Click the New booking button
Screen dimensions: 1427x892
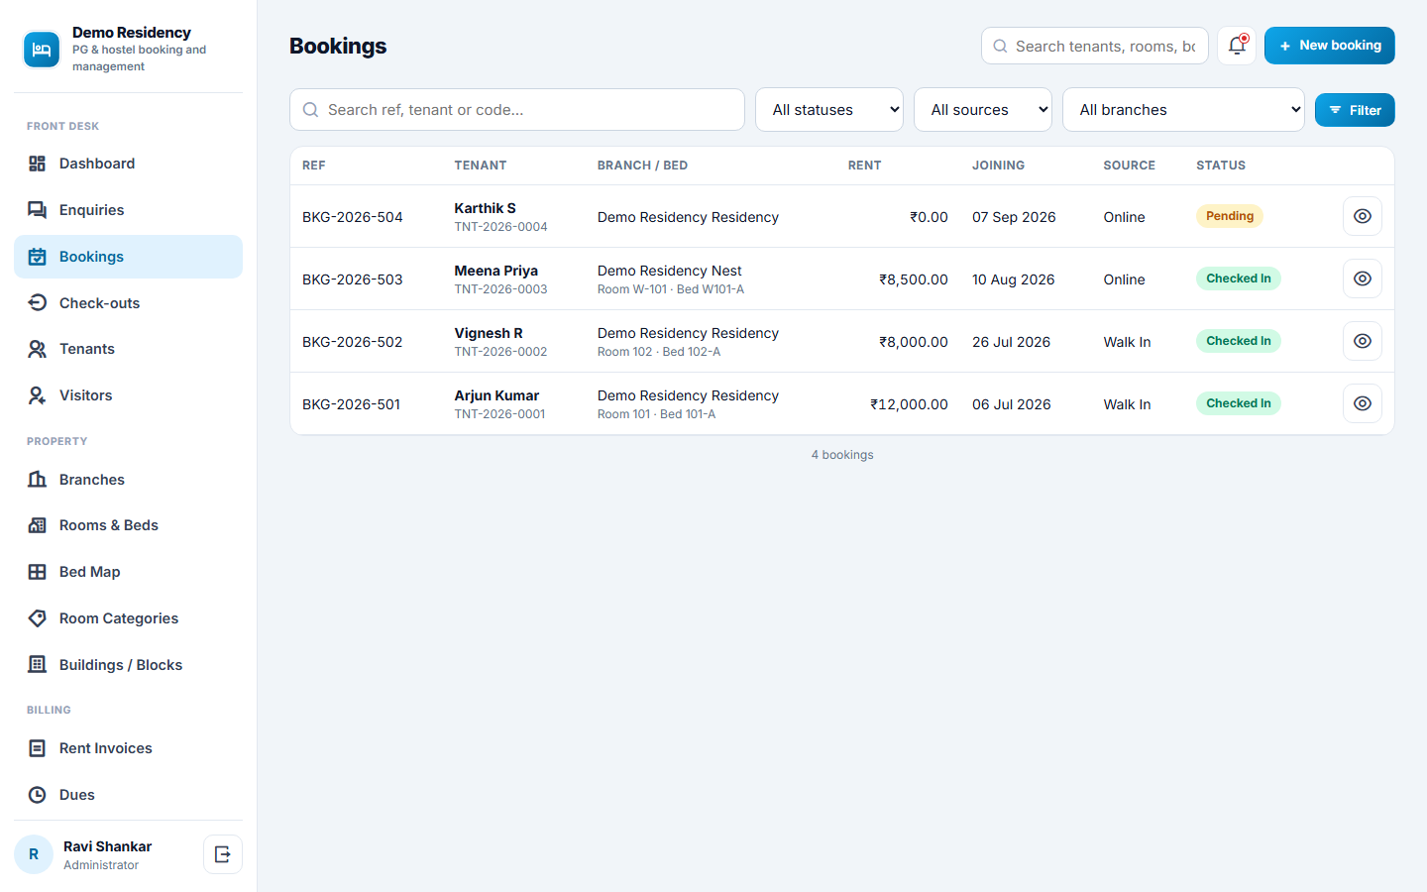[x=1330, y=46]
